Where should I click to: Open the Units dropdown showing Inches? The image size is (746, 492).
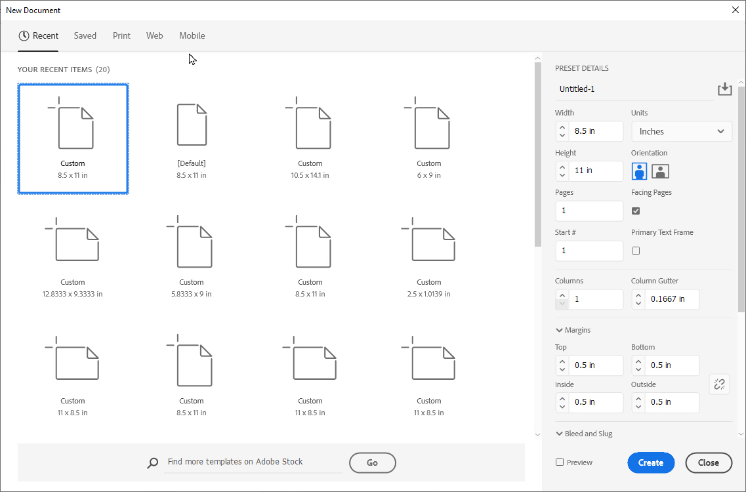click(681, 131)
